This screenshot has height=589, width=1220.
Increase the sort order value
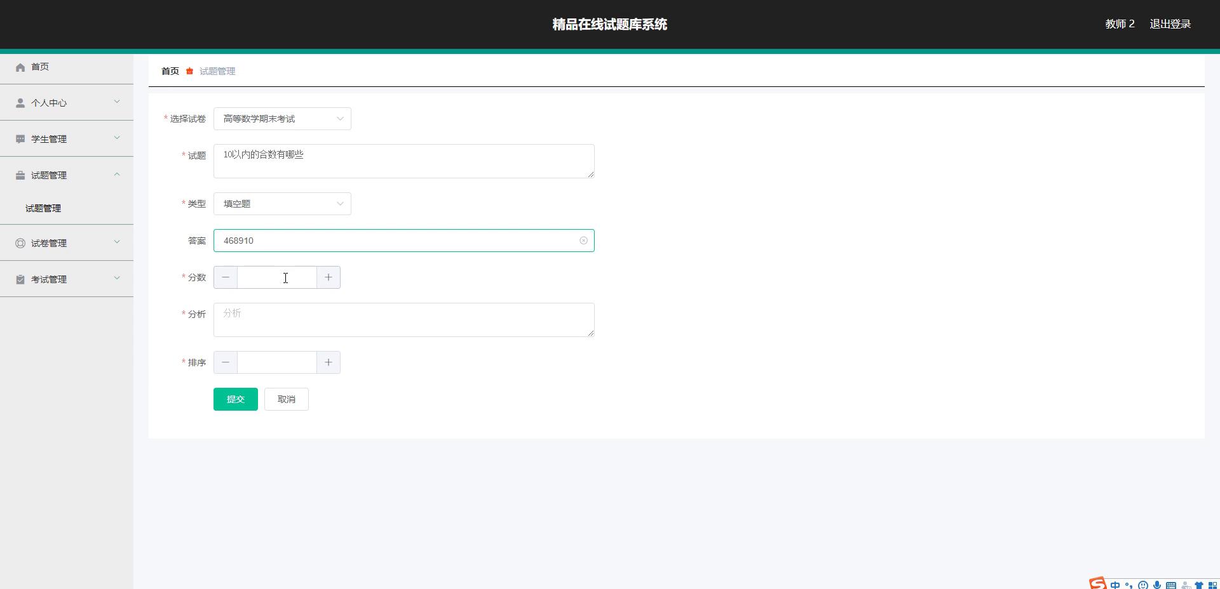click(329, 362)
